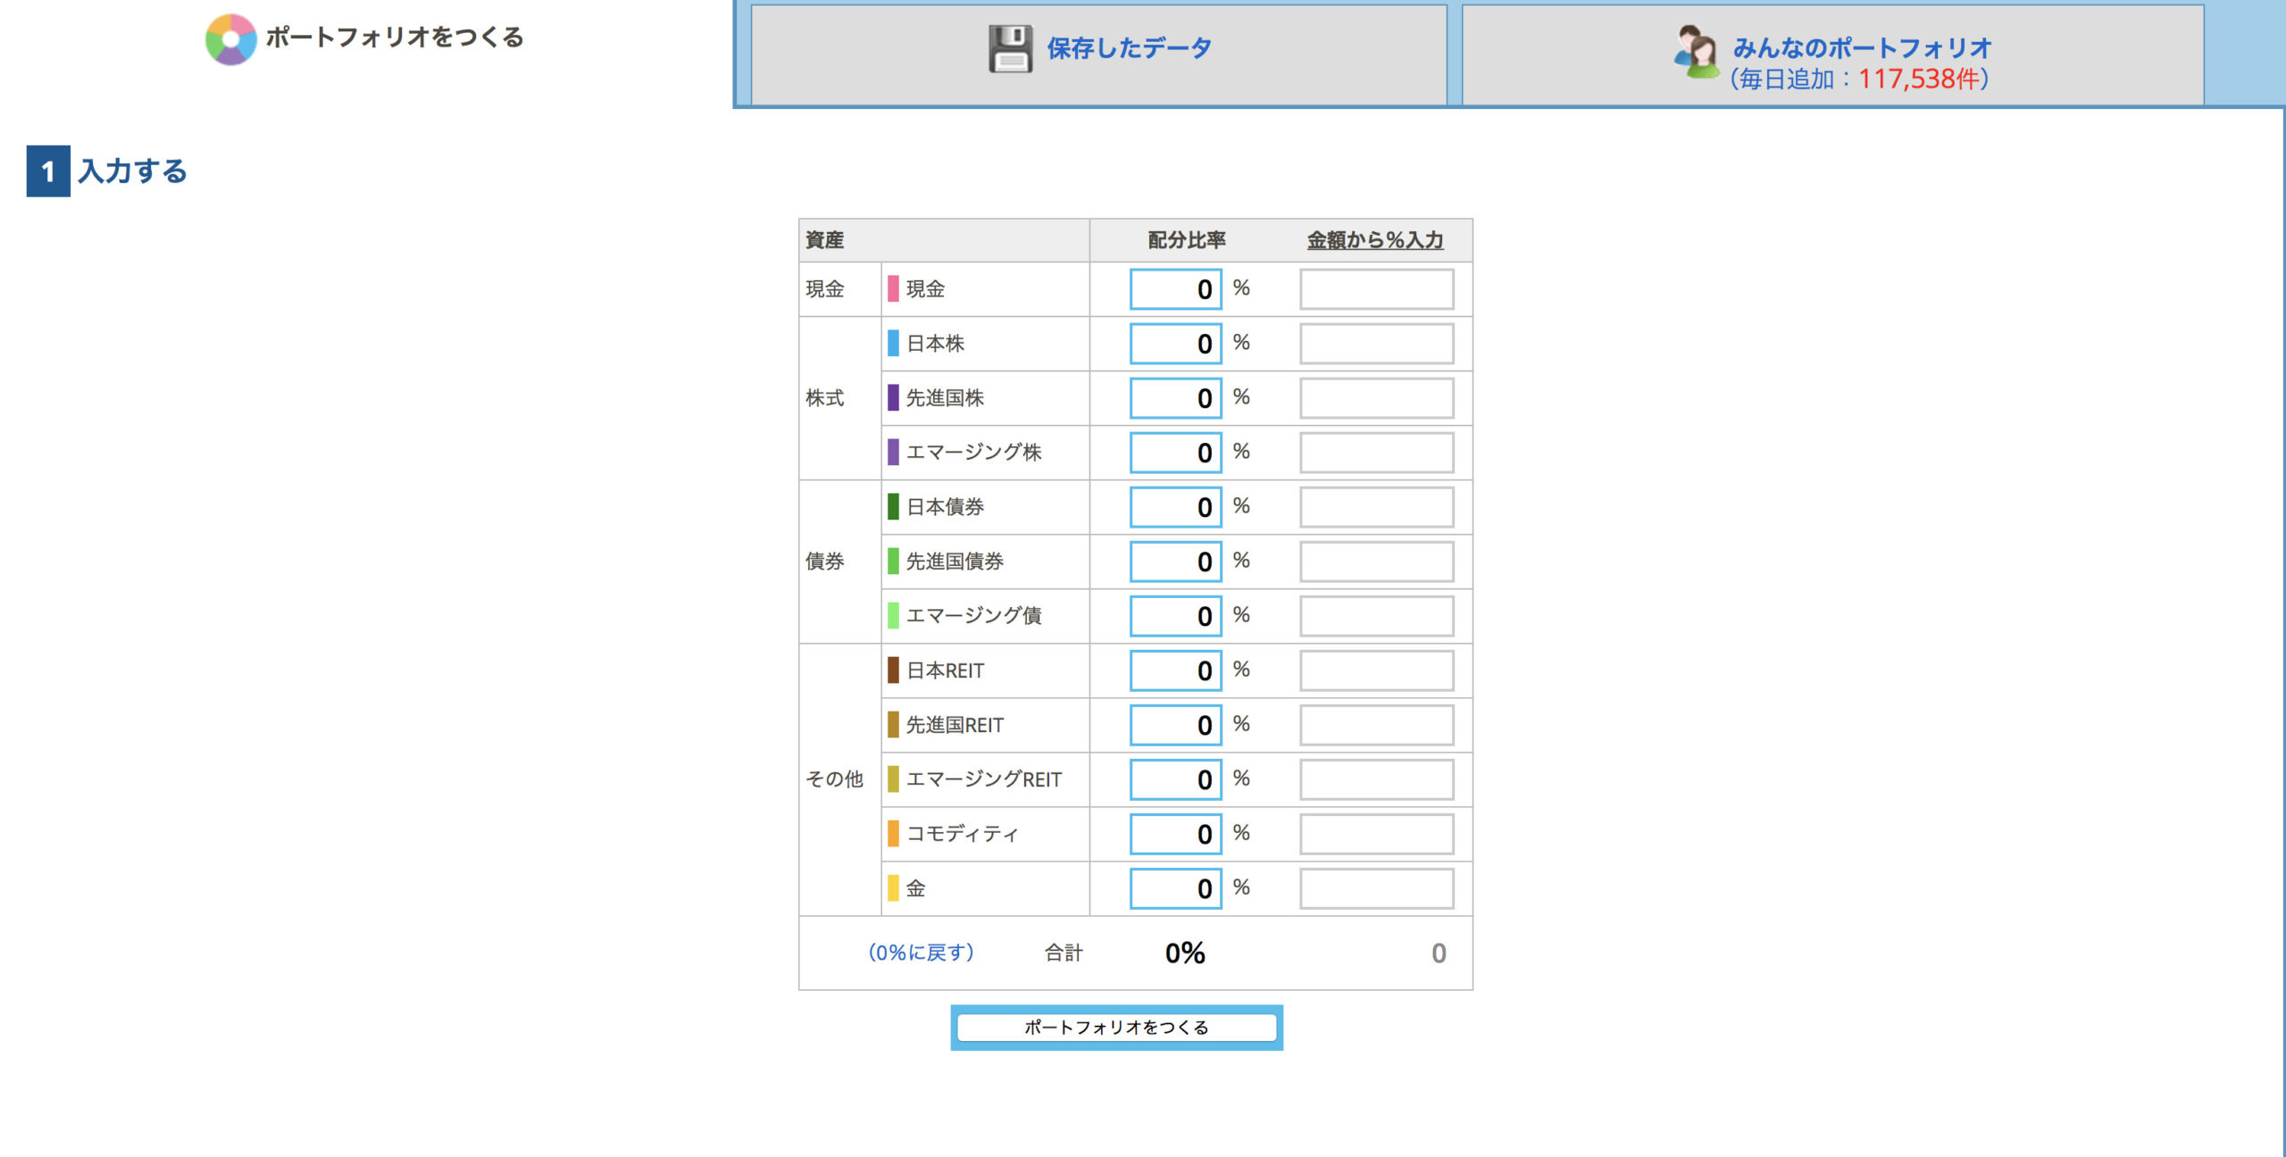The image size is (2286, 1157).
Task: Click the 金 amount input field
Action: (x=1376, y=888)
